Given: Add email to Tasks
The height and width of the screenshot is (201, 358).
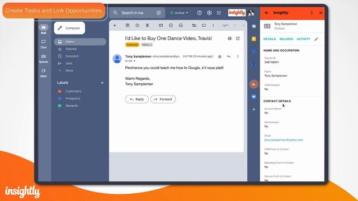Looking at the screenshot, I should point(181,25).
